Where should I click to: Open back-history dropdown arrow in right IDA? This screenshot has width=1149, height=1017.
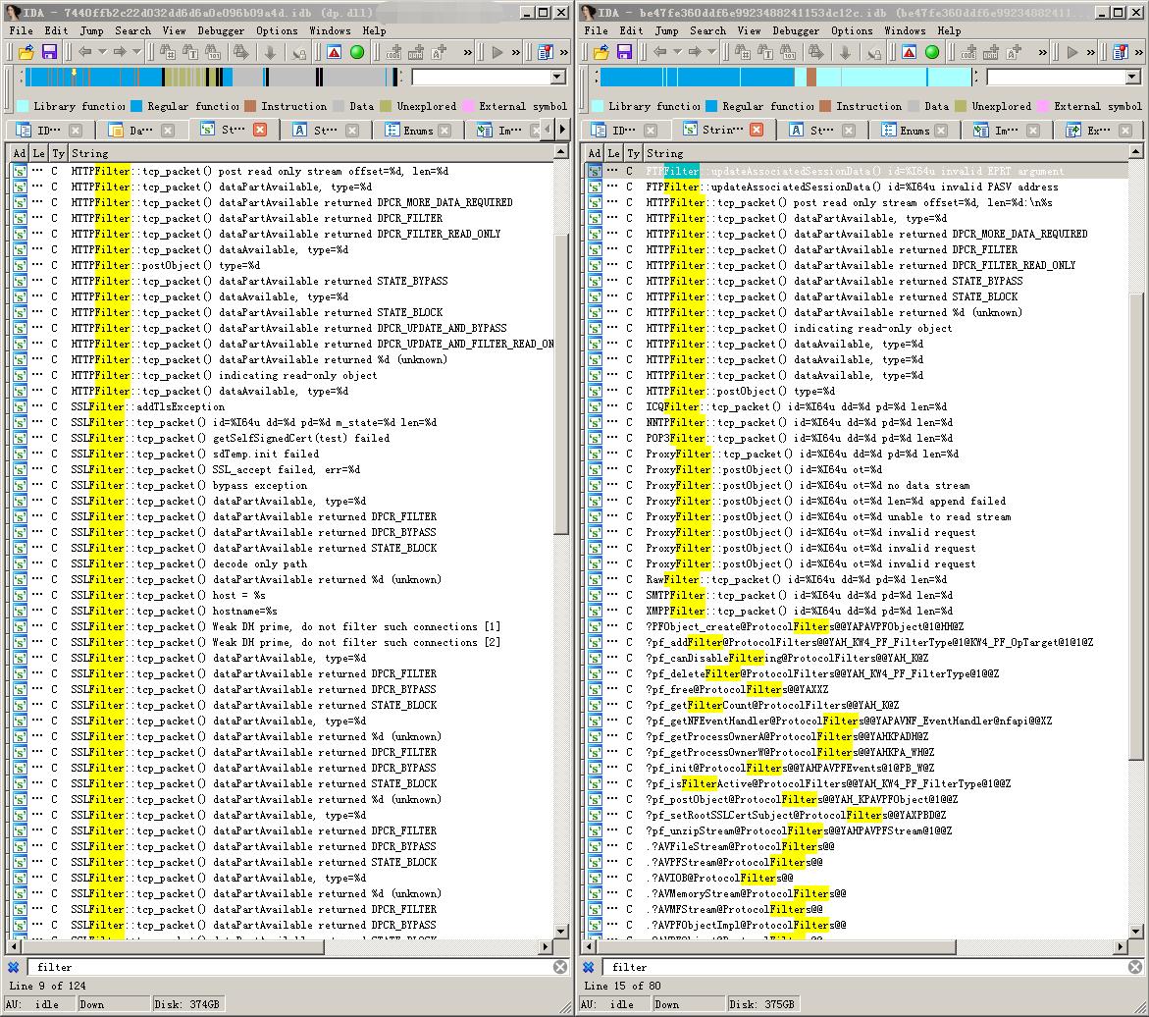coord(677,52)
